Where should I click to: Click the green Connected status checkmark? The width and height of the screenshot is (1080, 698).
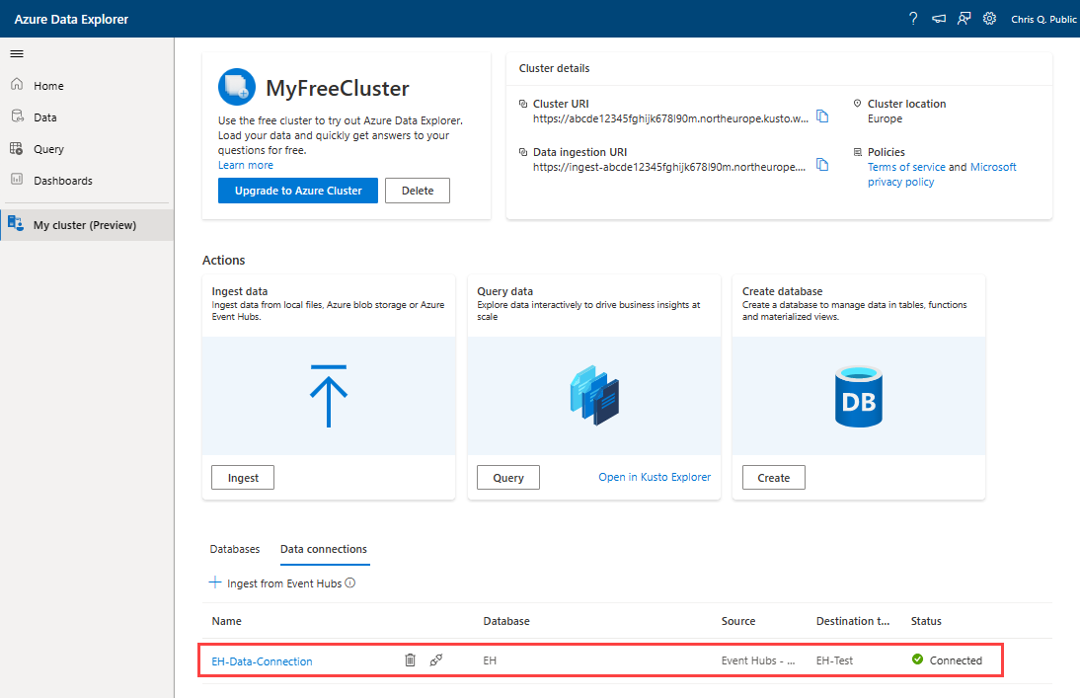[x=917, y=659]
